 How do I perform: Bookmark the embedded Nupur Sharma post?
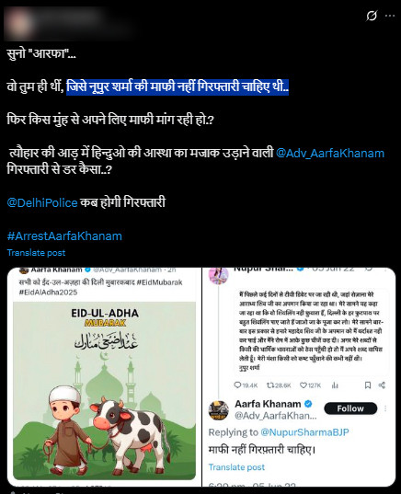click(367, 385)
